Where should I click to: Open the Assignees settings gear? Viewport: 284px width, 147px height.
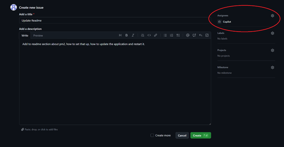273,16
